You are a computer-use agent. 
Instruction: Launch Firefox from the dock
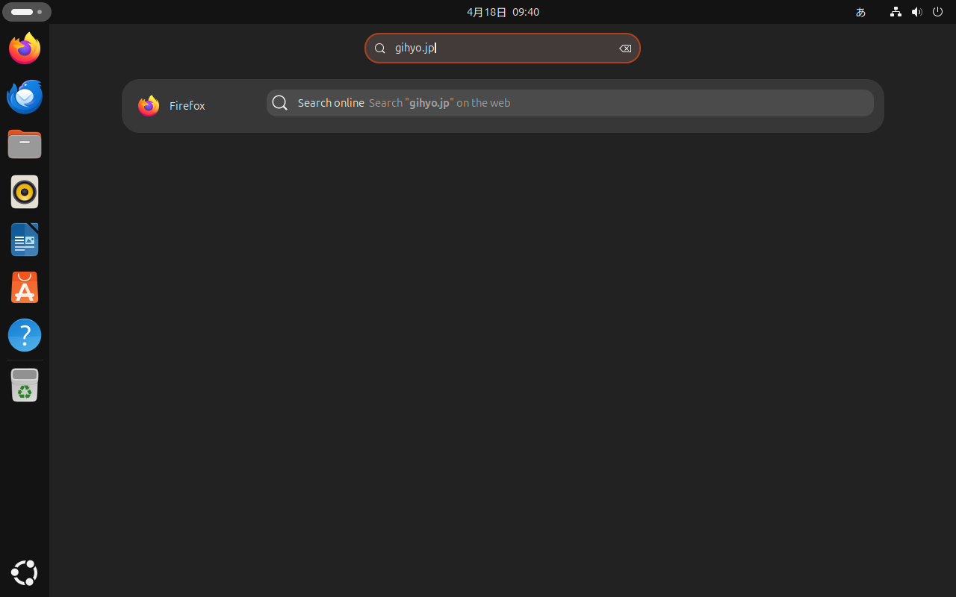pos(25,49)
